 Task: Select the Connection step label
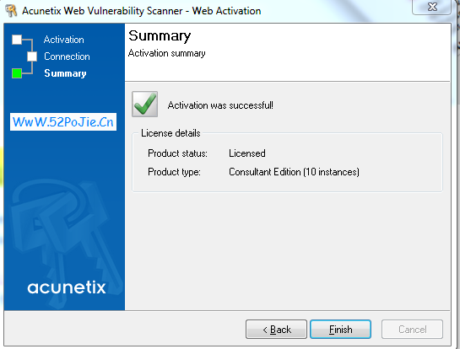[x=67, y=56]
